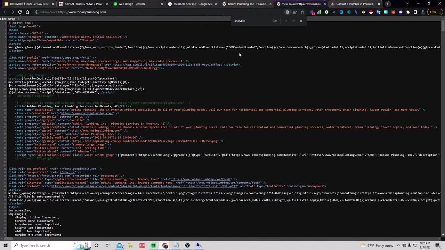
Task: Go back to the previous page
Action: 5,12
